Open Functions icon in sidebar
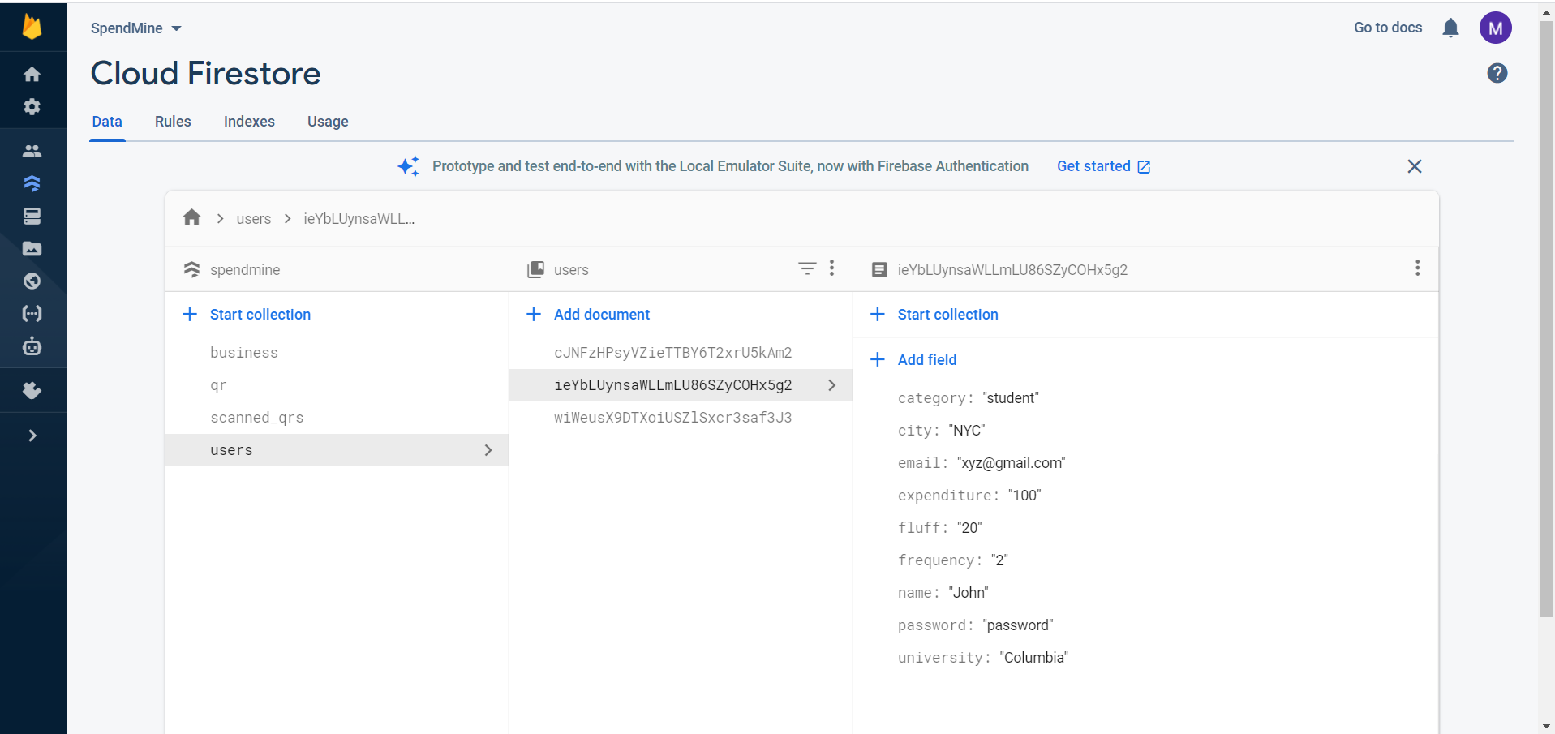Screen dimensions: 1555x734 32,314
